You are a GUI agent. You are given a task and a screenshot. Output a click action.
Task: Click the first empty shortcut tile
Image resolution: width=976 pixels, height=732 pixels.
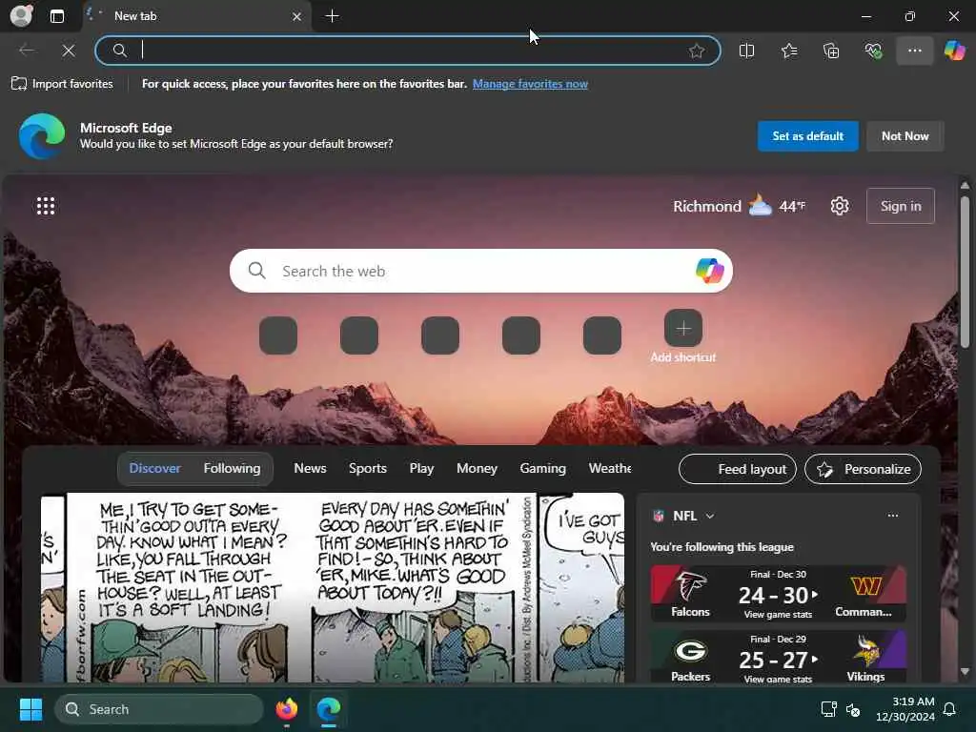coord(278,335)
